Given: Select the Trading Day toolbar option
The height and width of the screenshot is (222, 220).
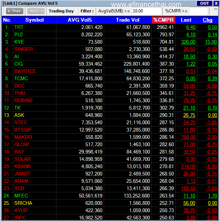Looking at the screenshot, I should click(x=61, y=11).
